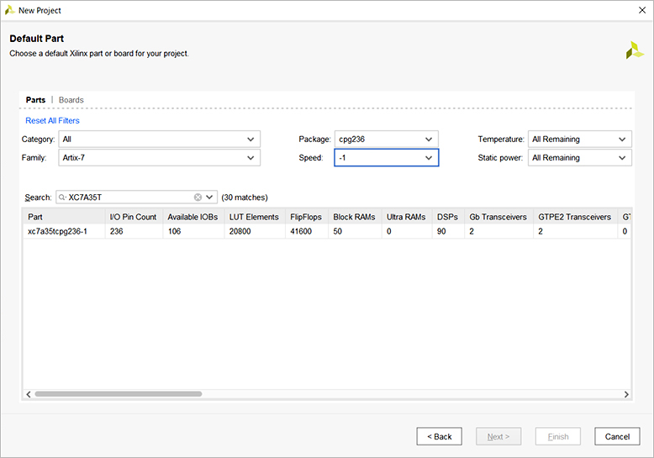Click the scroll left arrow

[x=29, y=394]
